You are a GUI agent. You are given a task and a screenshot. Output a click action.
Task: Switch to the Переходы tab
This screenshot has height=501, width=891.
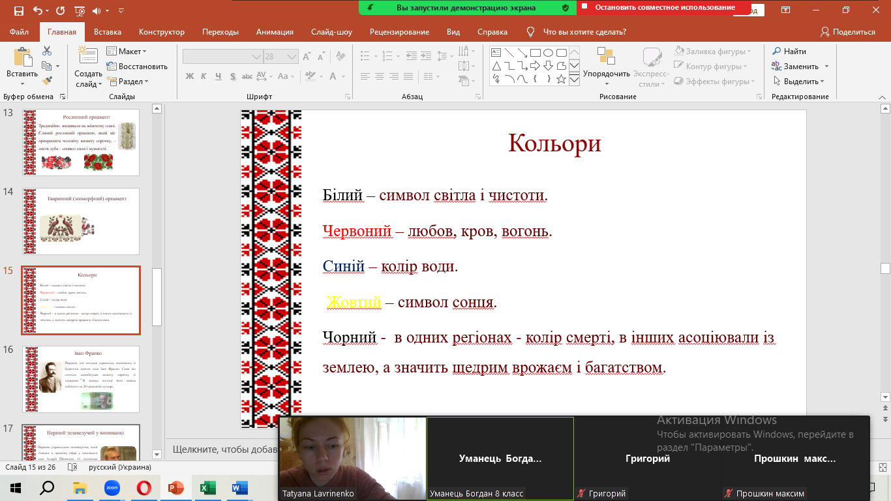tap(220, 32)
